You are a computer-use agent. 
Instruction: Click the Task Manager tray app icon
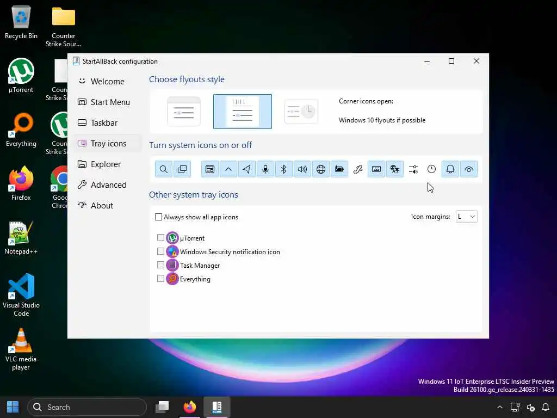click(172, 265)
